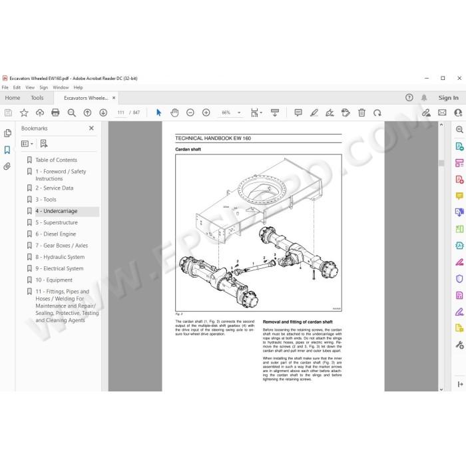Viewport: 466px width, 466px height.
Task: Star this file as favorite
Action: pos(24,113)
